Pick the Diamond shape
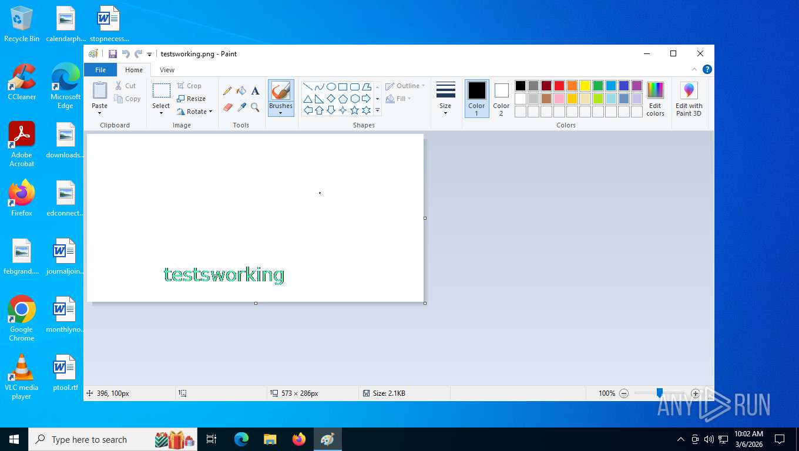Image resolution: width=799 pixels, height=451 pixels. pyautogui.click(x=331, y=99)
